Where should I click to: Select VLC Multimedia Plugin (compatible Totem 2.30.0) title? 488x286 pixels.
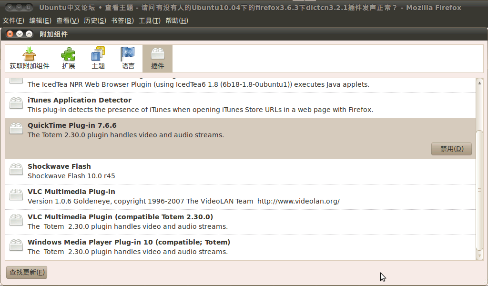[x=120, y=217]
